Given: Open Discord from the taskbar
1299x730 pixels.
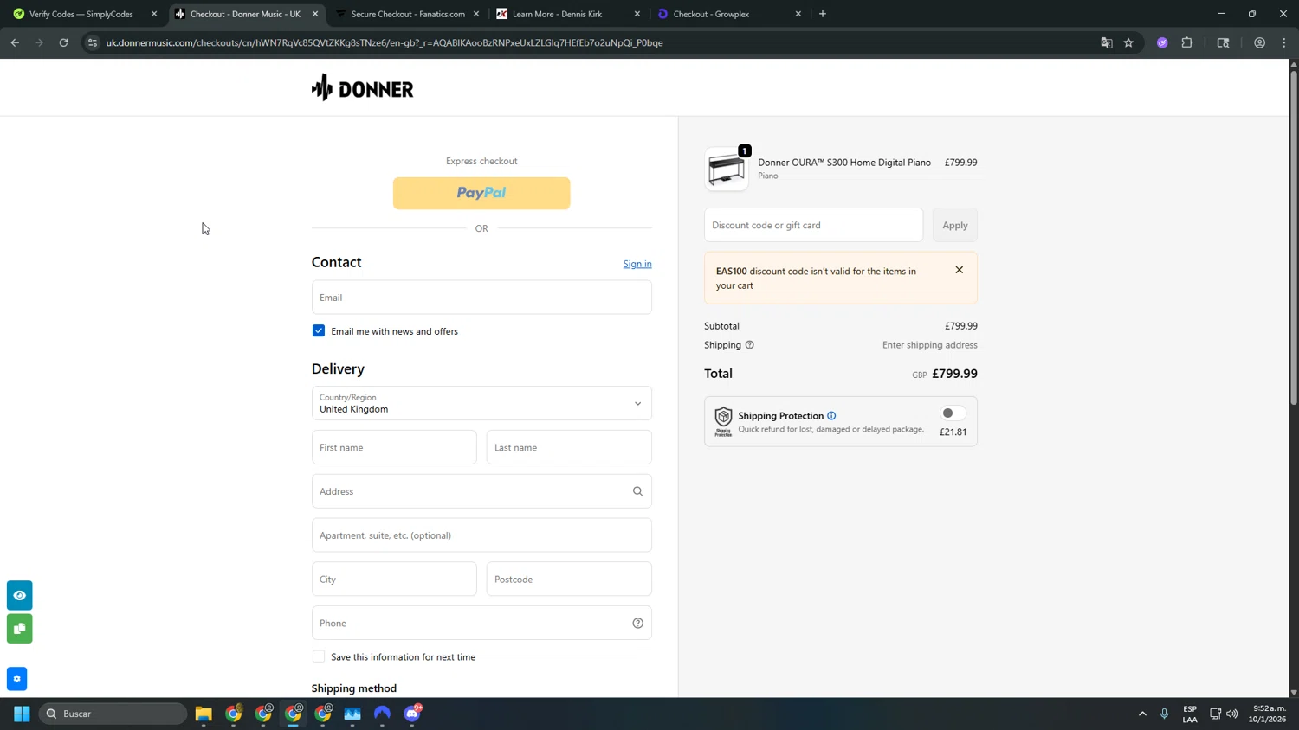Looking at the screenshot, I should [x=412, y=714].
